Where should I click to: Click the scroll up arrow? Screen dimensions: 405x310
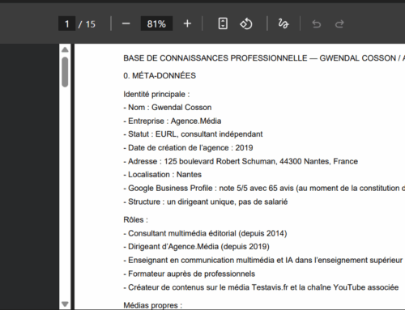tap(65, 49)
